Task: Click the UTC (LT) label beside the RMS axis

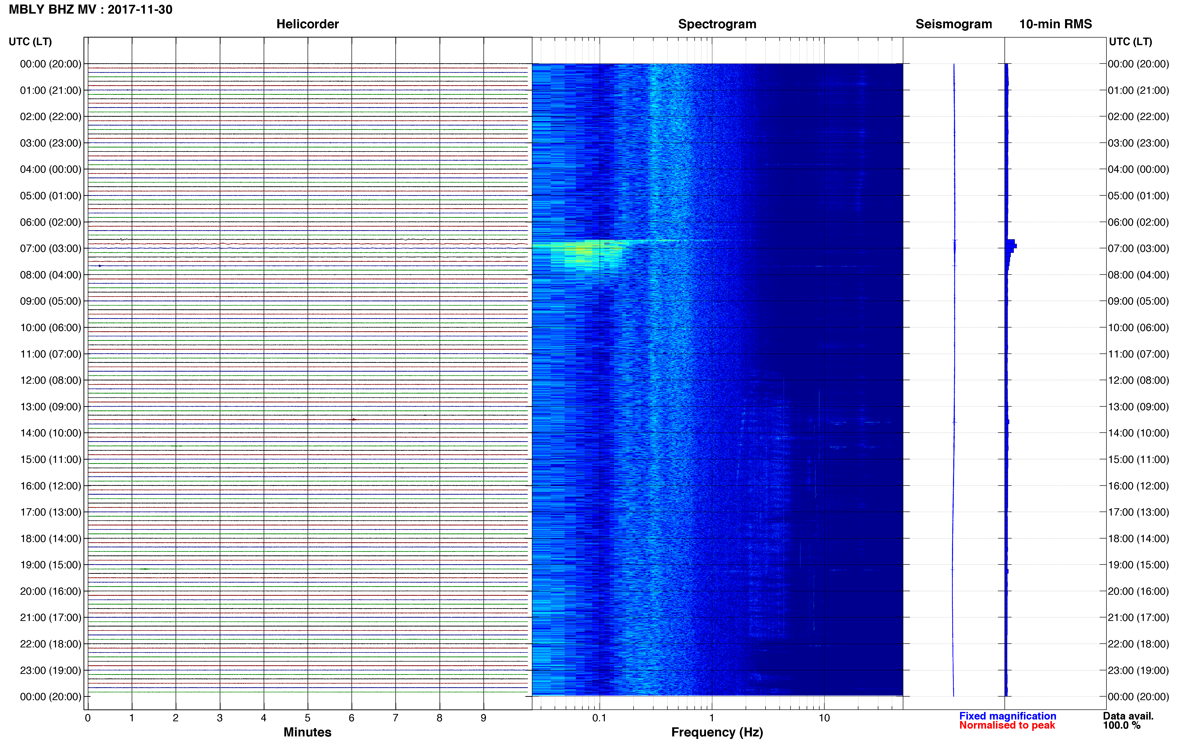Action: click(x=1130, y=42)
